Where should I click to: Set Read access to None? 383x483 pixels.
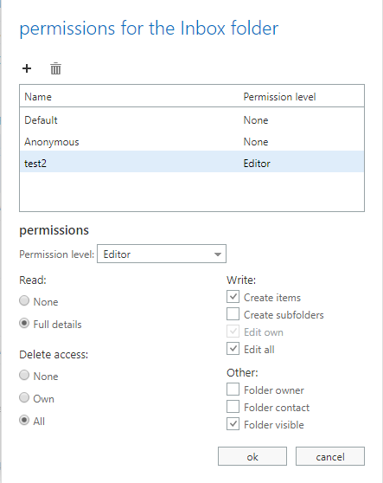24,300
